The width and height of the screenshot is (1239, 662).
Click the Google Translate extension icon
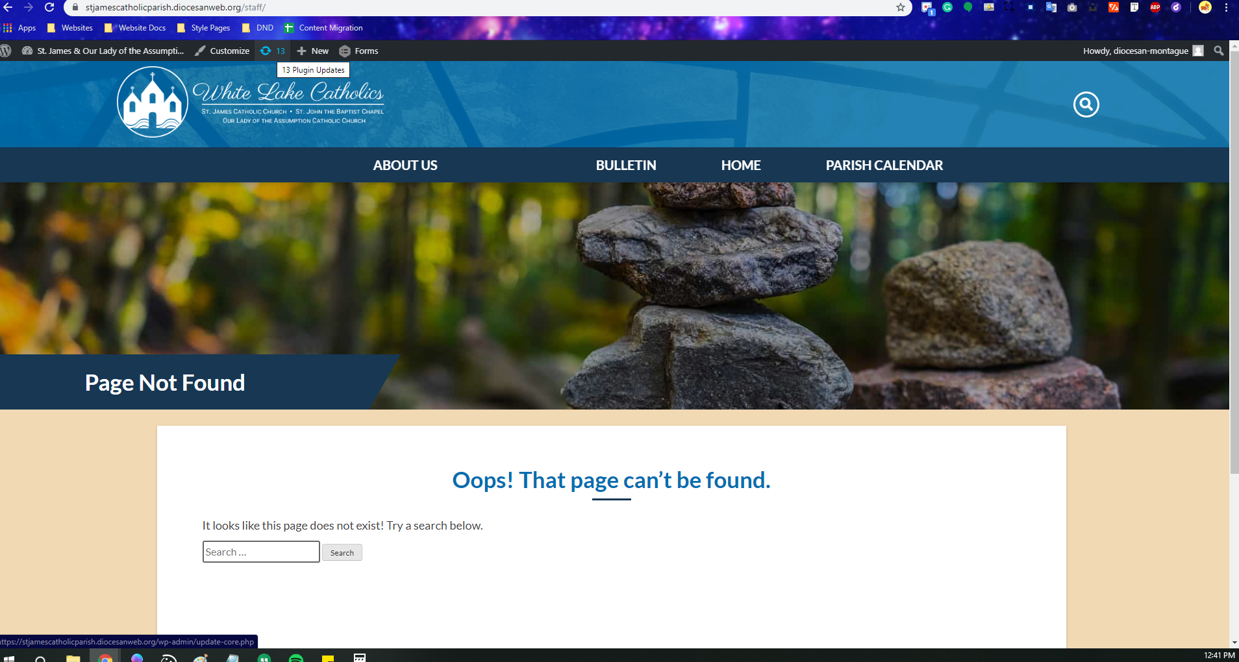1051,7
